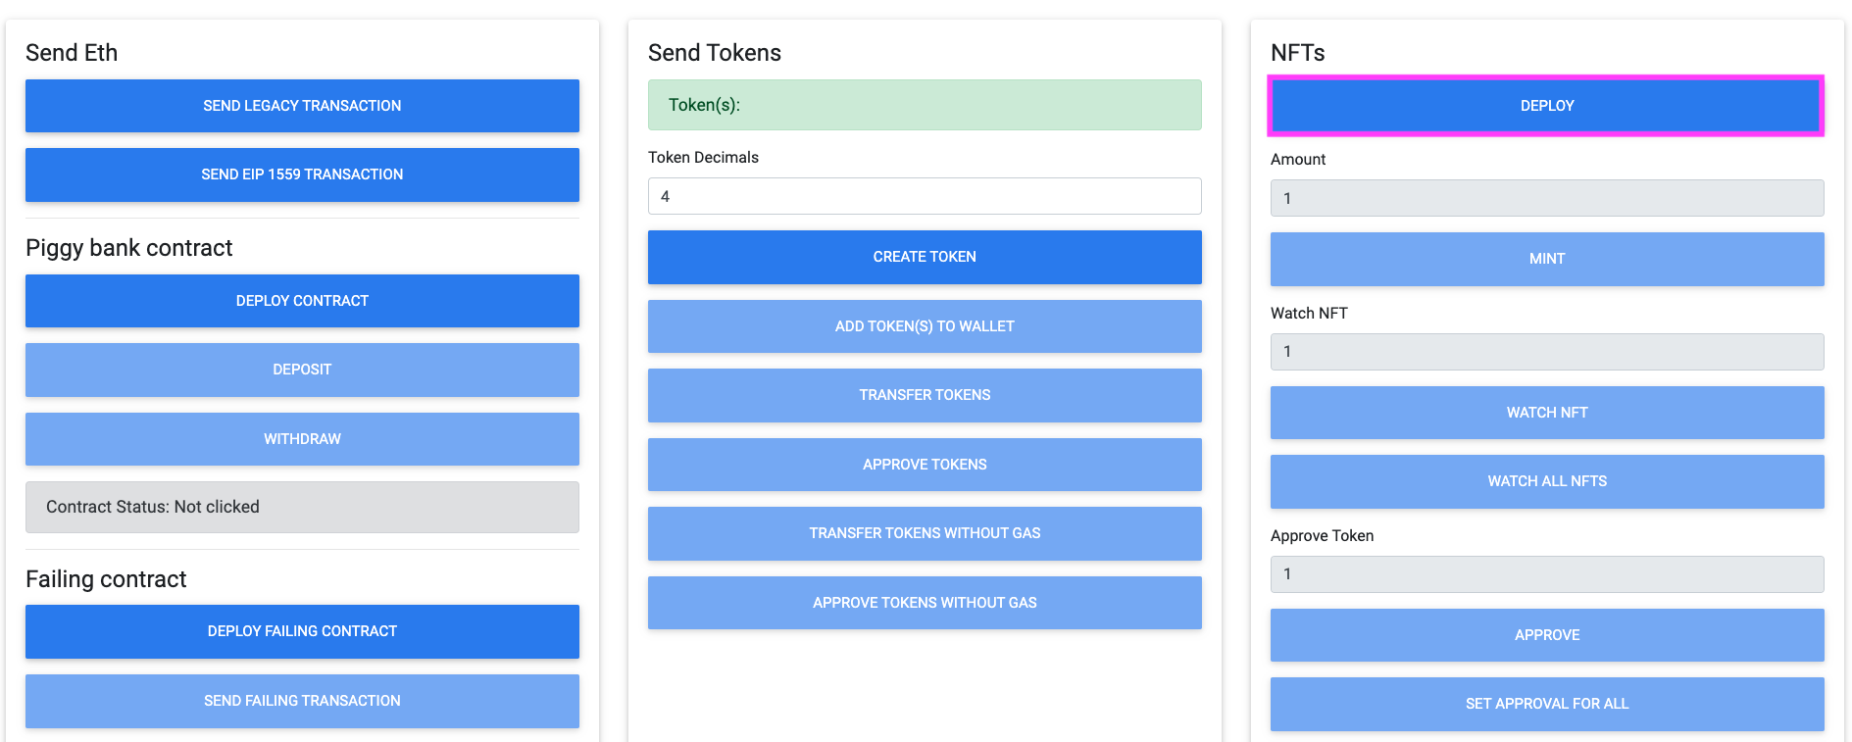Click Set Approval For All button
This screenshot has width=1852, height=742.
[x=1547, y=704]
